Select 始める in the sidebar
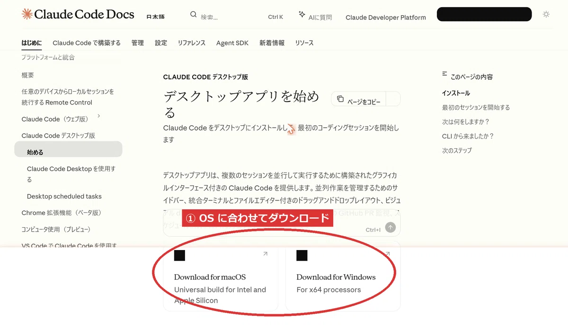 pyautogui.click(x=68, y=149)
